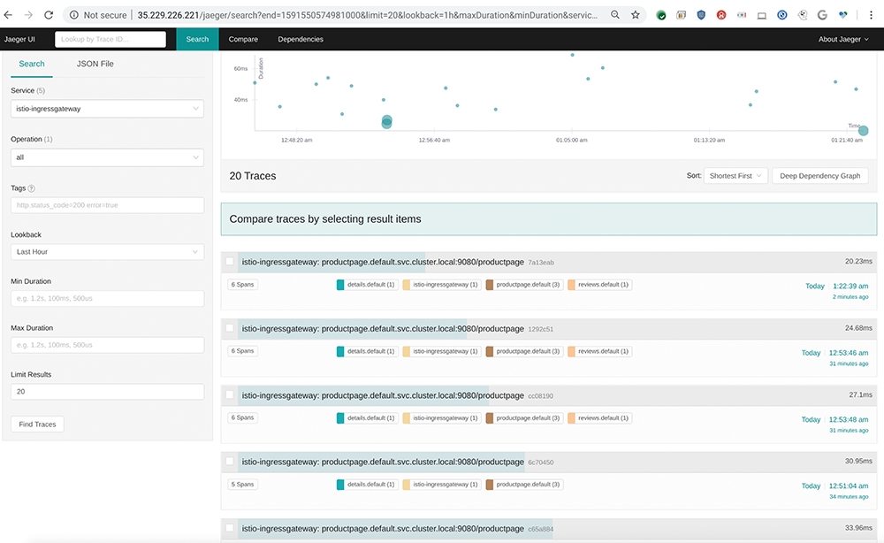Click the laptop-shaped extension icon

(762, 15)
